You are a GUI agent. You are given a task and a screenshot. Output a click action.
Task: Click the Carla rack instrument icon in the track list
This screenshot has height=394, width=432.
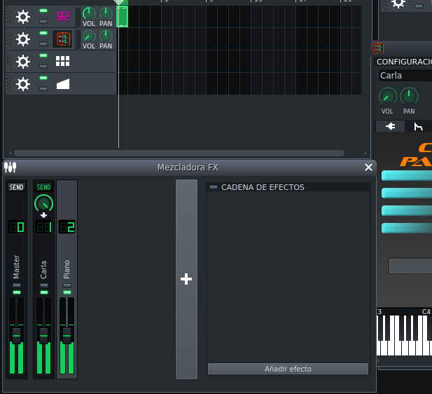[63, 39]
